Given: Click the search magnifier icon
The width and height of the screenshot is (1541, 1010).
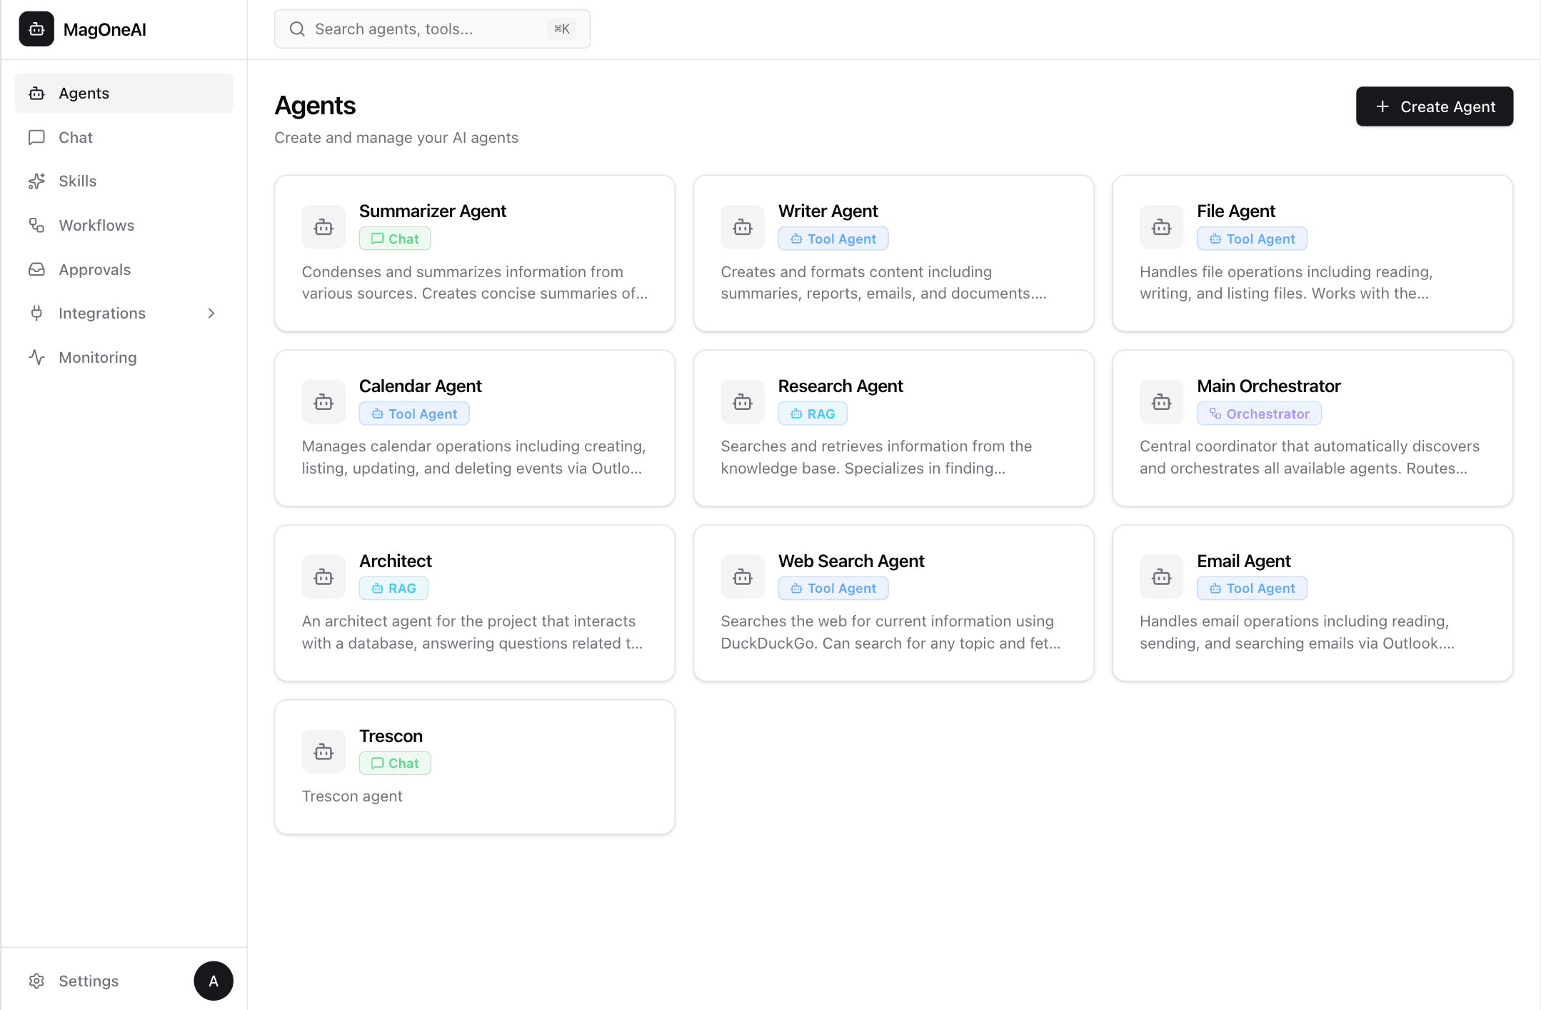Looking at the screenshot, I should pos(297,29).
